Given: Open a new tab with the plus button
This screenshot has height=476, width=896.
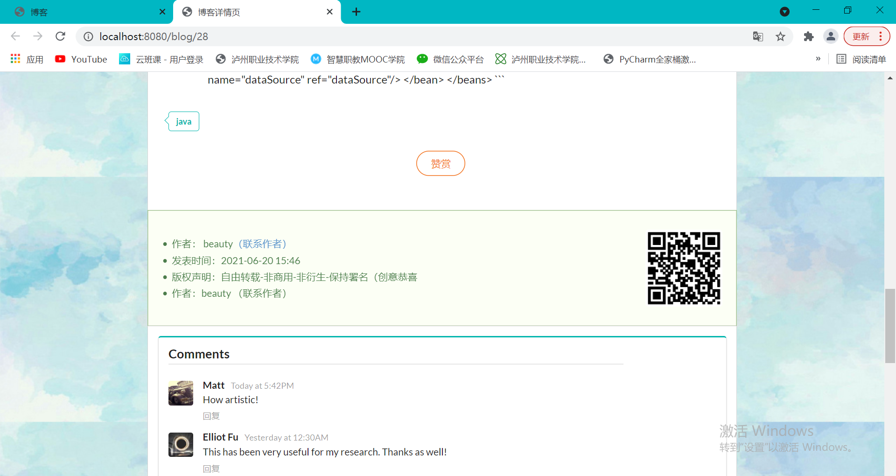Looking at the screenshot, I should [356, 12].
